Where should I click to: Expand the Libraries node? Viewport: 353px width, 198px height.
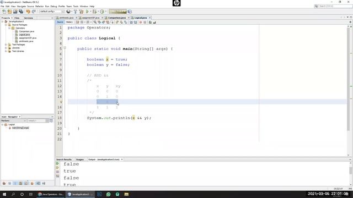pos(6,48)
